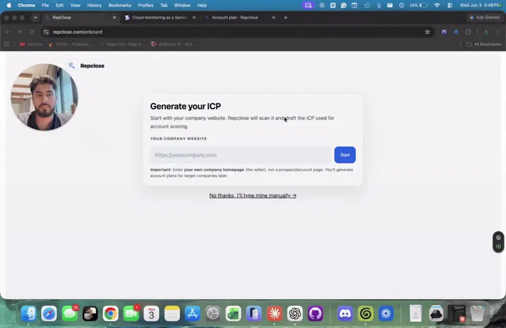The height and width of the screenshot is (328, 506).
Task: Click the Ask Gemini button
Action: pos(484,18)
